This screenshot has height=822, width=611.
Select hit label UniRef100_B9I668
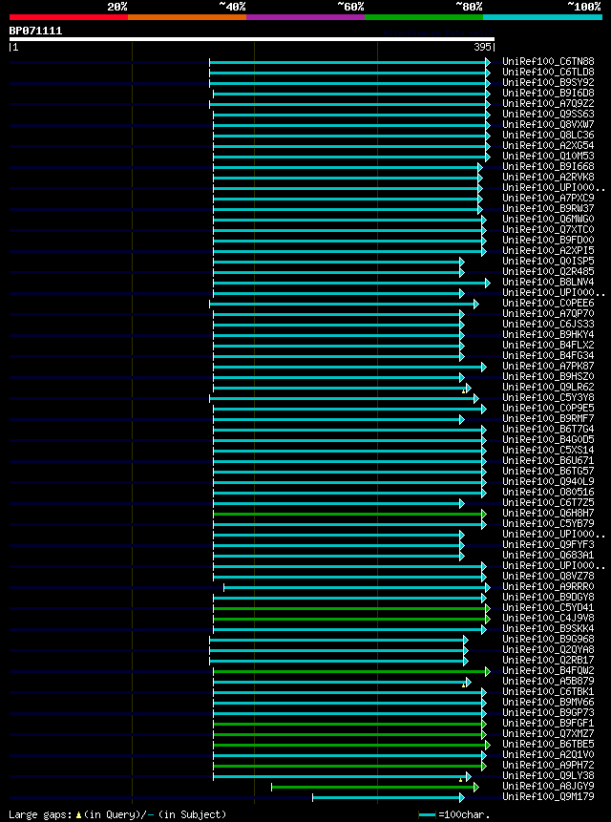click(549, 167)
